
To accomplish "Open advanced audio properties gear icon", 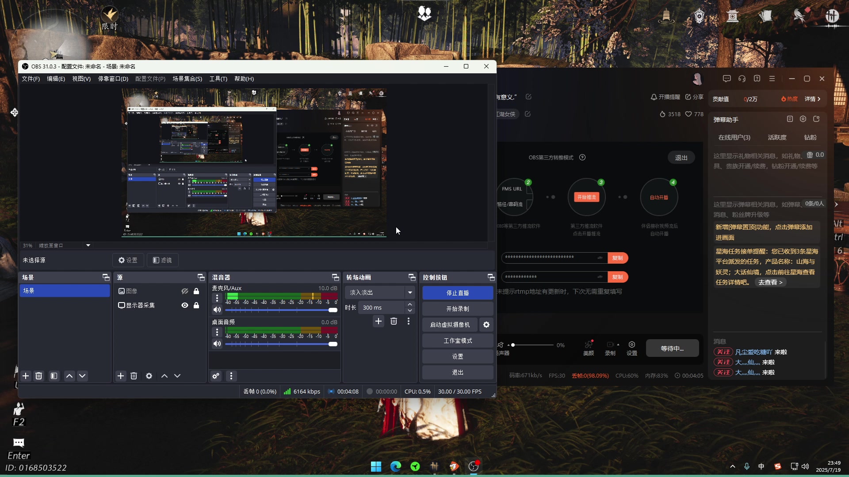I will click(216, 376).
